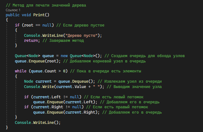Screen dimensions: 203x132
Task: Click the 'return' keyword
Action: (31, 41)
